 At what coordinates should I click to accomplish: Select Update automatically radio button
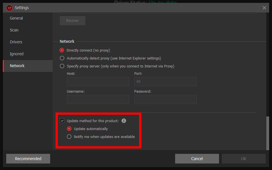tap(69, 129)
